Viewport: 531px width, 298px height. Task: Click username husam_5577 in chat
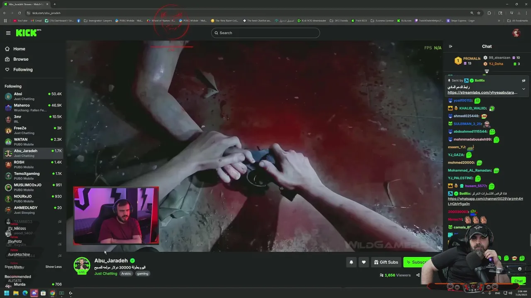pyautogui.click(x=476, y=186)
